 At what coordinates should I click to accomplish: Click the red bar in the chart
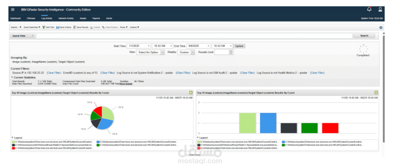pos(330,128)
